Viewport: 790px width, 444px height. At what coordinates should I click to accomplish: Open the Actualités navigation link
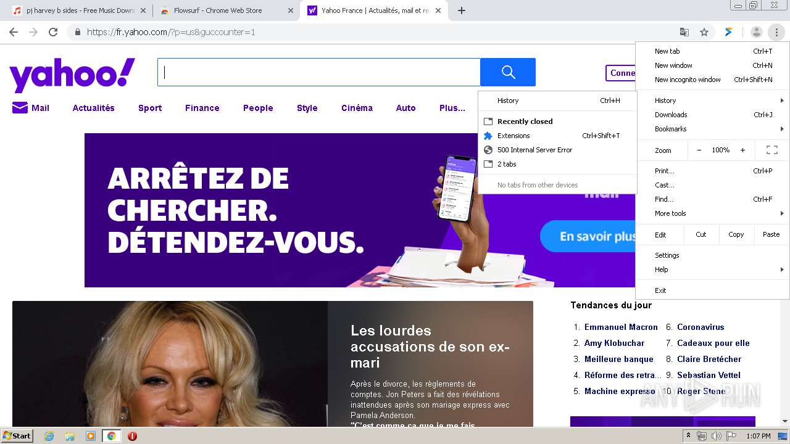click(93, 108)
